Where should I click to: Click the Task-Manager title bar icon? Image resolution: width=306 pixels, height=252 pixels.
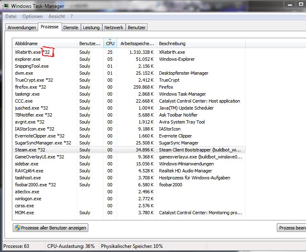click(5, 6)
